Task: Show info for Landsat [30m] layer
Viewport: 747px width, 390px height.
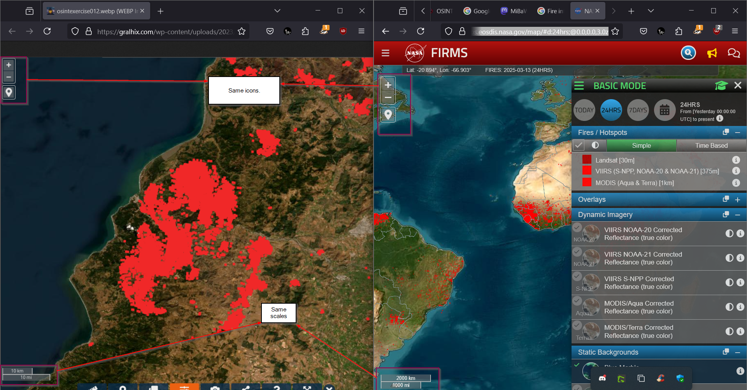Action: point(736,160)
